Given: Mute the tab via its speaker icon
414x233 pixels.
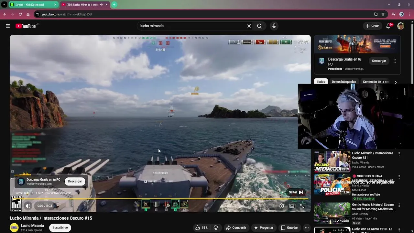Looking at the screenshot, I should click(102, 5).
